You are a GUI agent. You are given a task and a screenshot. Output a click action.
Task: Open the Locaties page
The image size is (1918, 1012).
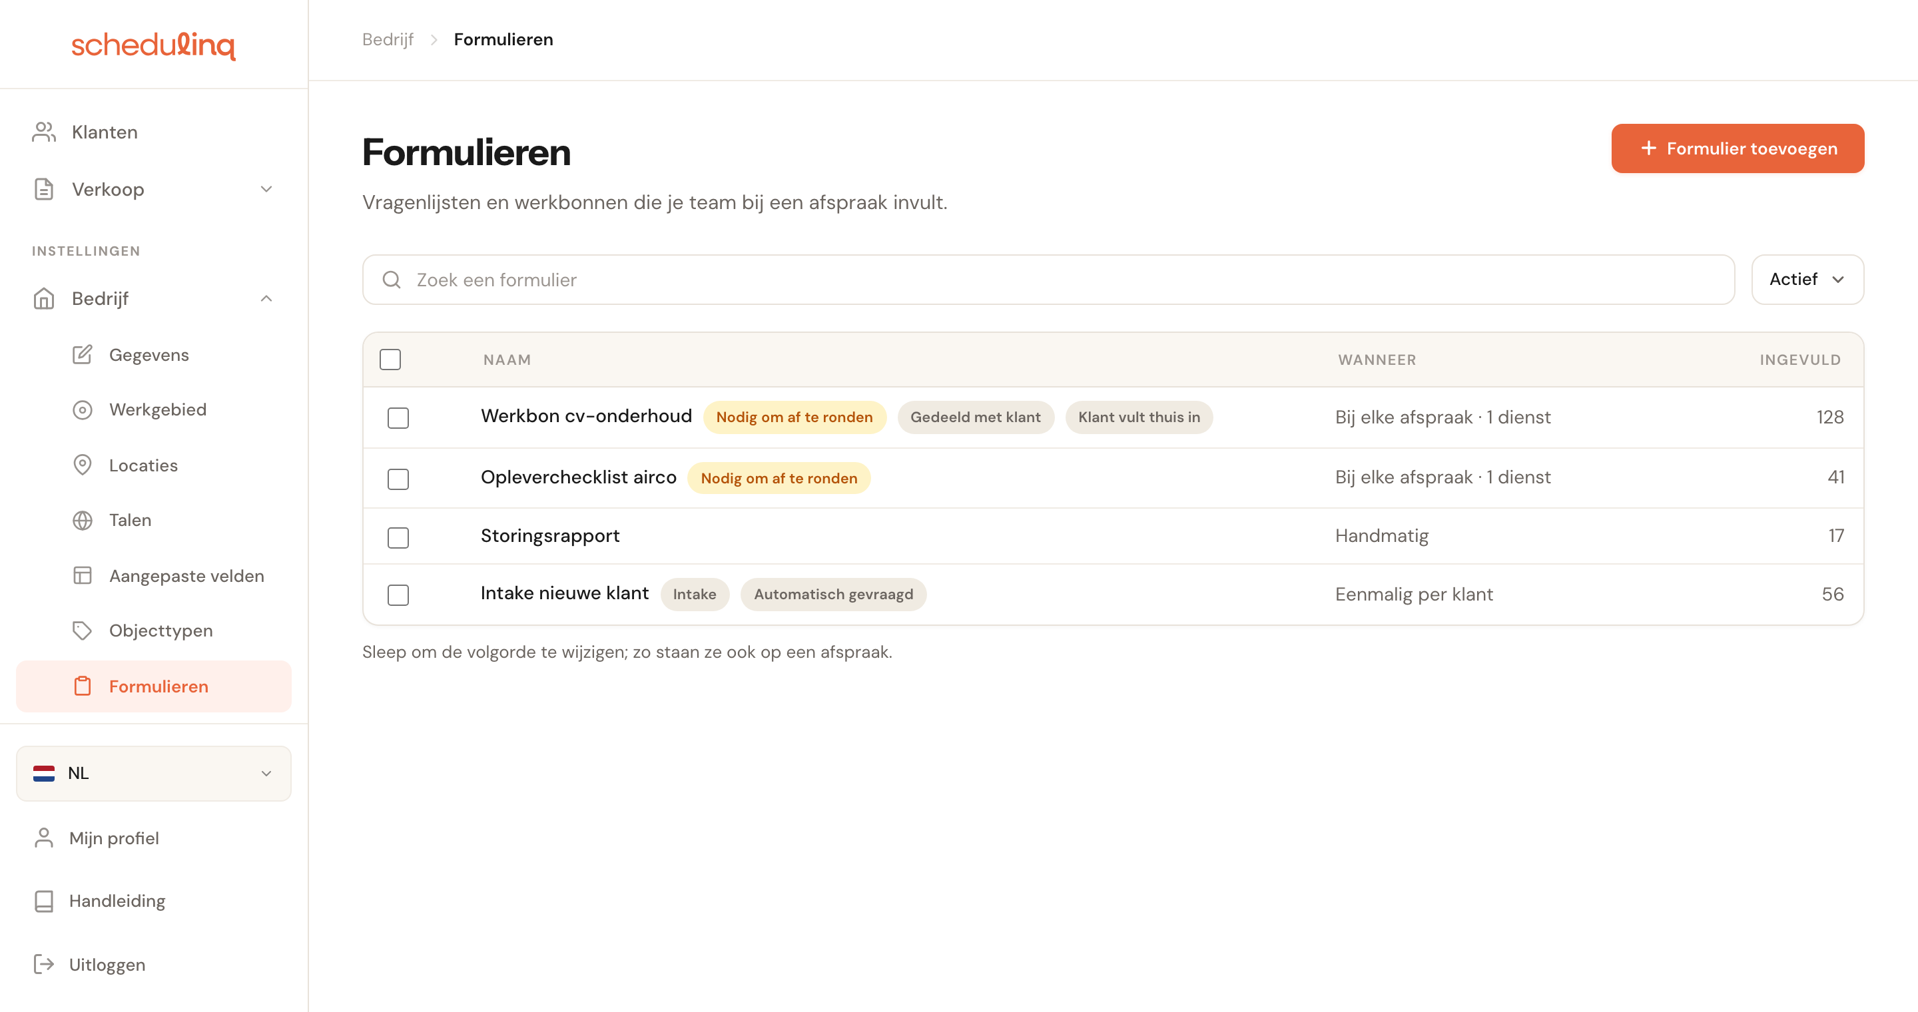[153, 465]
